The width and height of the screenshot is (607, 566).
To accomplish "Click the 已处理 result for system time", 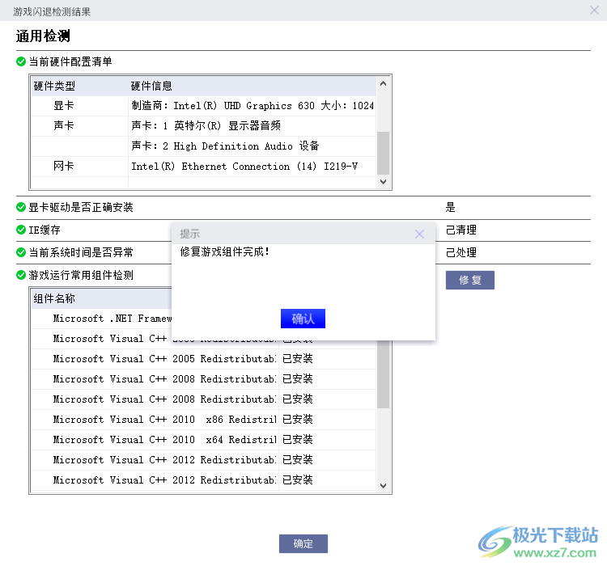I will coord(461,252).
